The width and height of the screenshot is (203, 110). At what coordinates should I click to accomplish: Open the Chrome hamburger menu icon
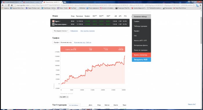tap(201, 5)
